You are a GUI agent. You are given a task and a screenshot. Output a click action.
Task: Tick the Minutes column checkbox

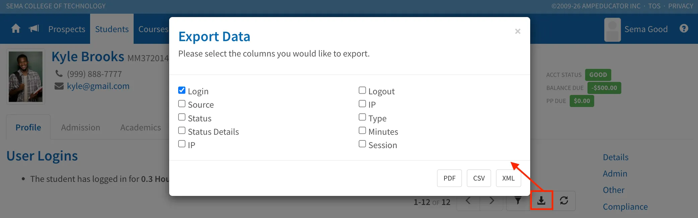click(x=362, y=130)
